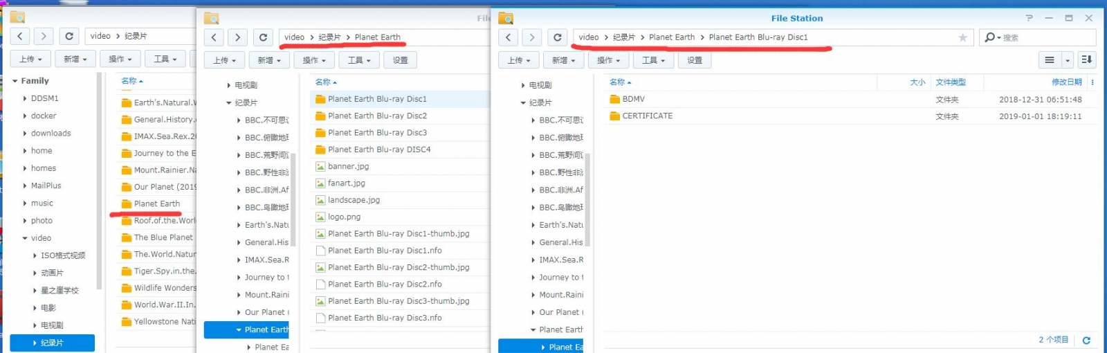
Task: Open help question mark in File Station
Action: tap(1029, 18)
